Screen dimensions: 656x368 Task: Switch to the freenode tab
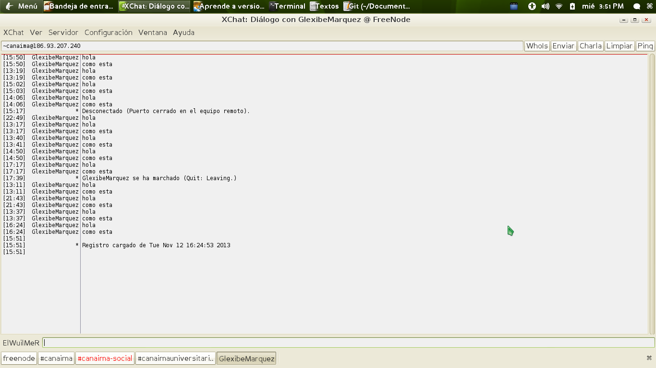click(19, 358)
